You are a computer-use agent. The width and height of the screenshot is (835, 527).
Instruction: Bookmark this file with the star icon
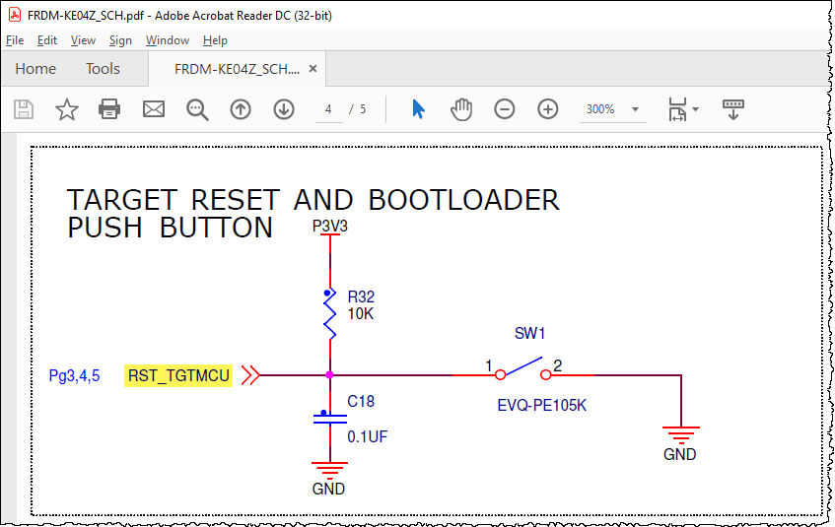click(x=67, y=109)
